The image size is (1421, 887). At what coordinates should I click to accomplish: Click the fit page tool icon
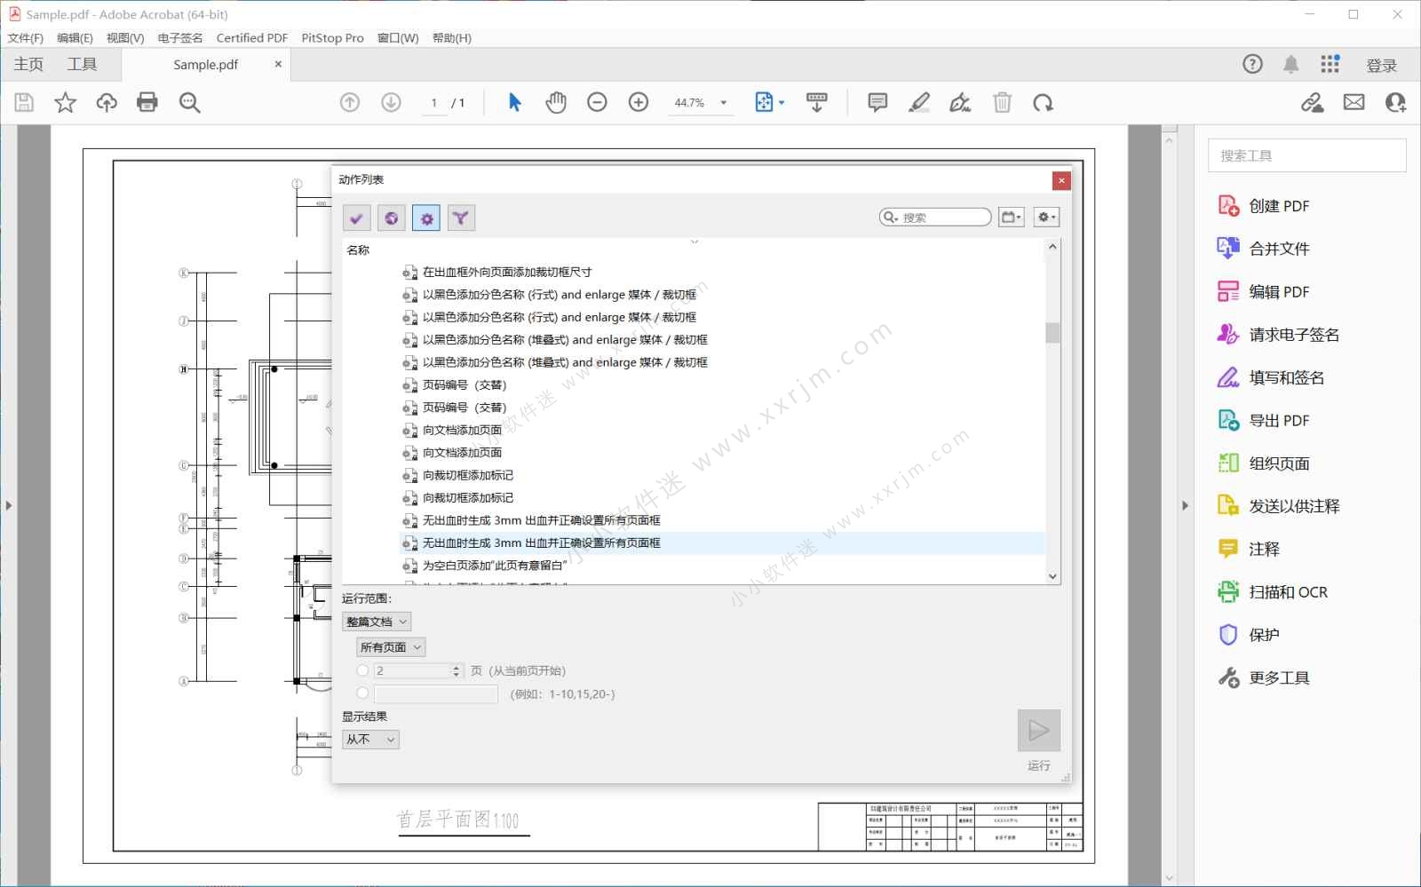[x=765, y=103]
